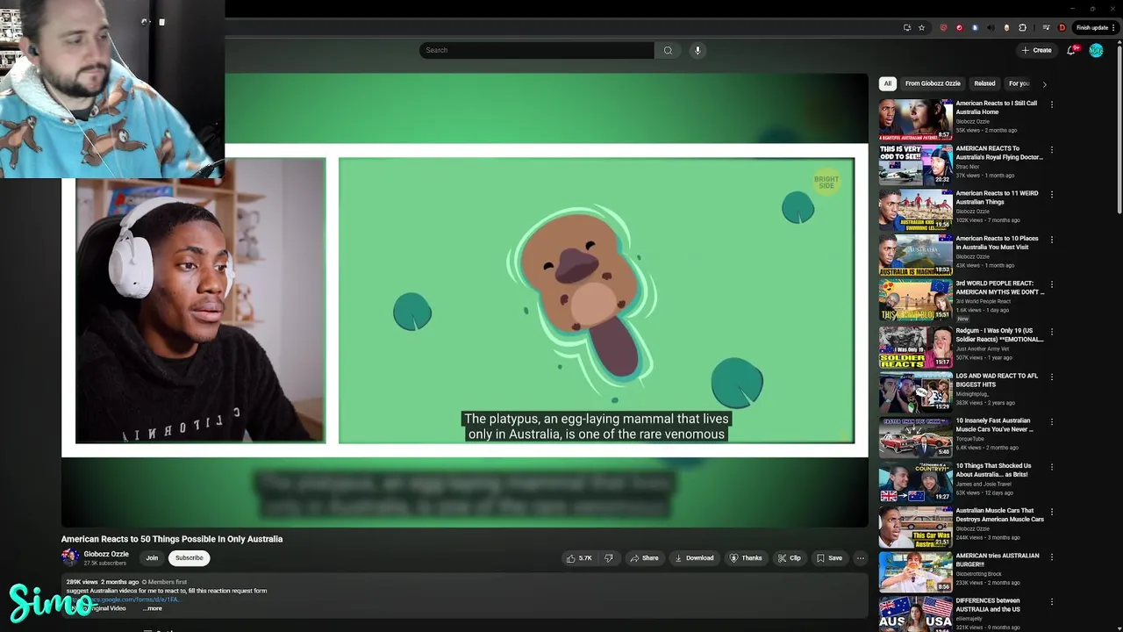Open Globozz Ozzie channel avatar
This screenshot has height=632, width=1123.
click(70, 557)
